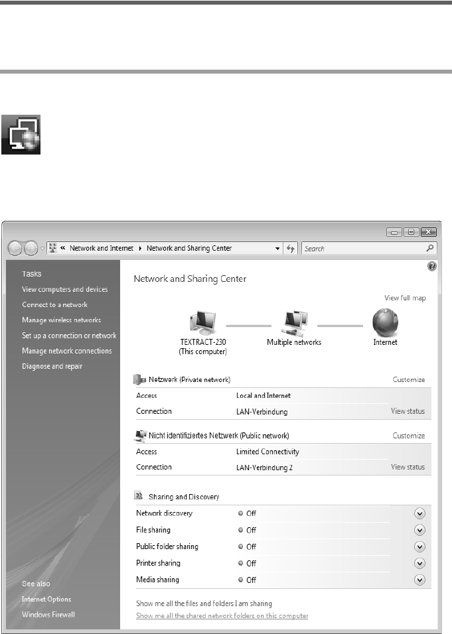Expand Network discovery settings

(419, 513)
